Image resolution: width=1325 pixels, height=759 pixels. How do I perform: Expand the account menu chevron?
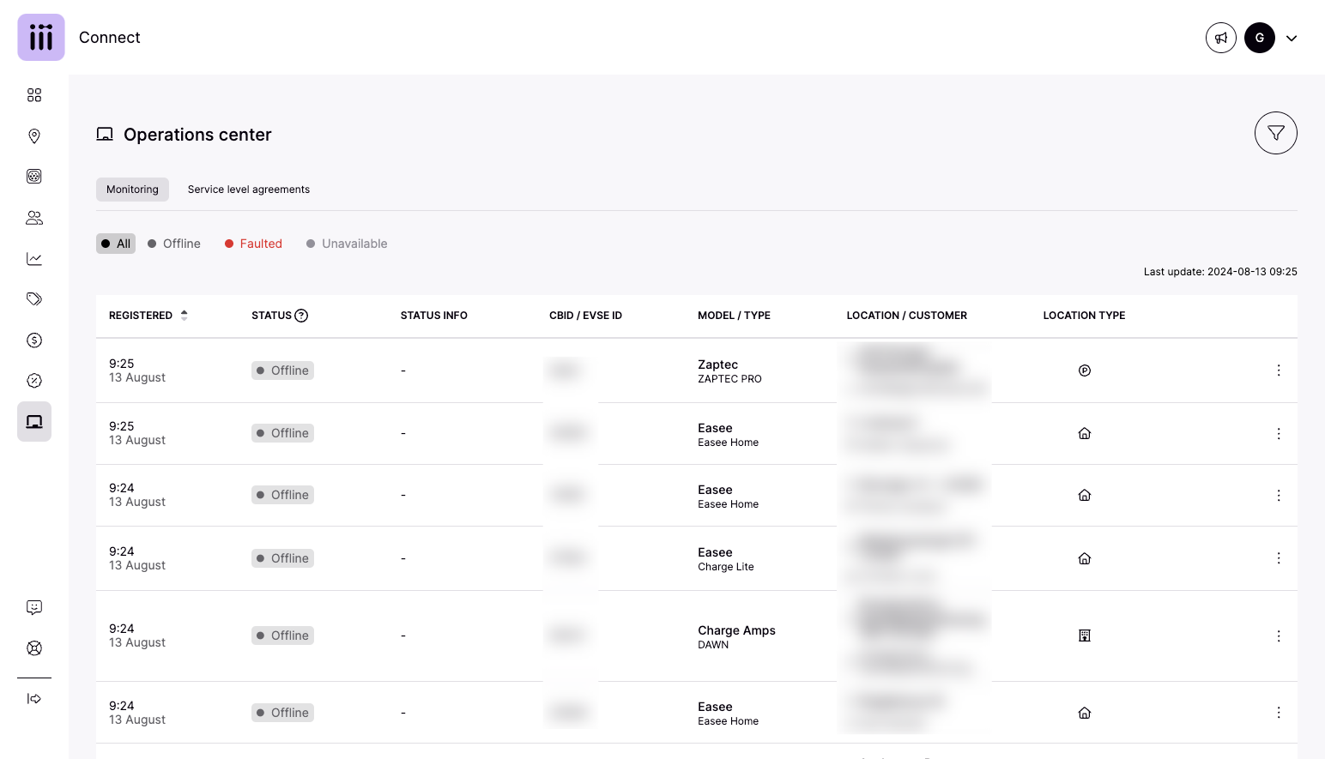click(1292, 38)
